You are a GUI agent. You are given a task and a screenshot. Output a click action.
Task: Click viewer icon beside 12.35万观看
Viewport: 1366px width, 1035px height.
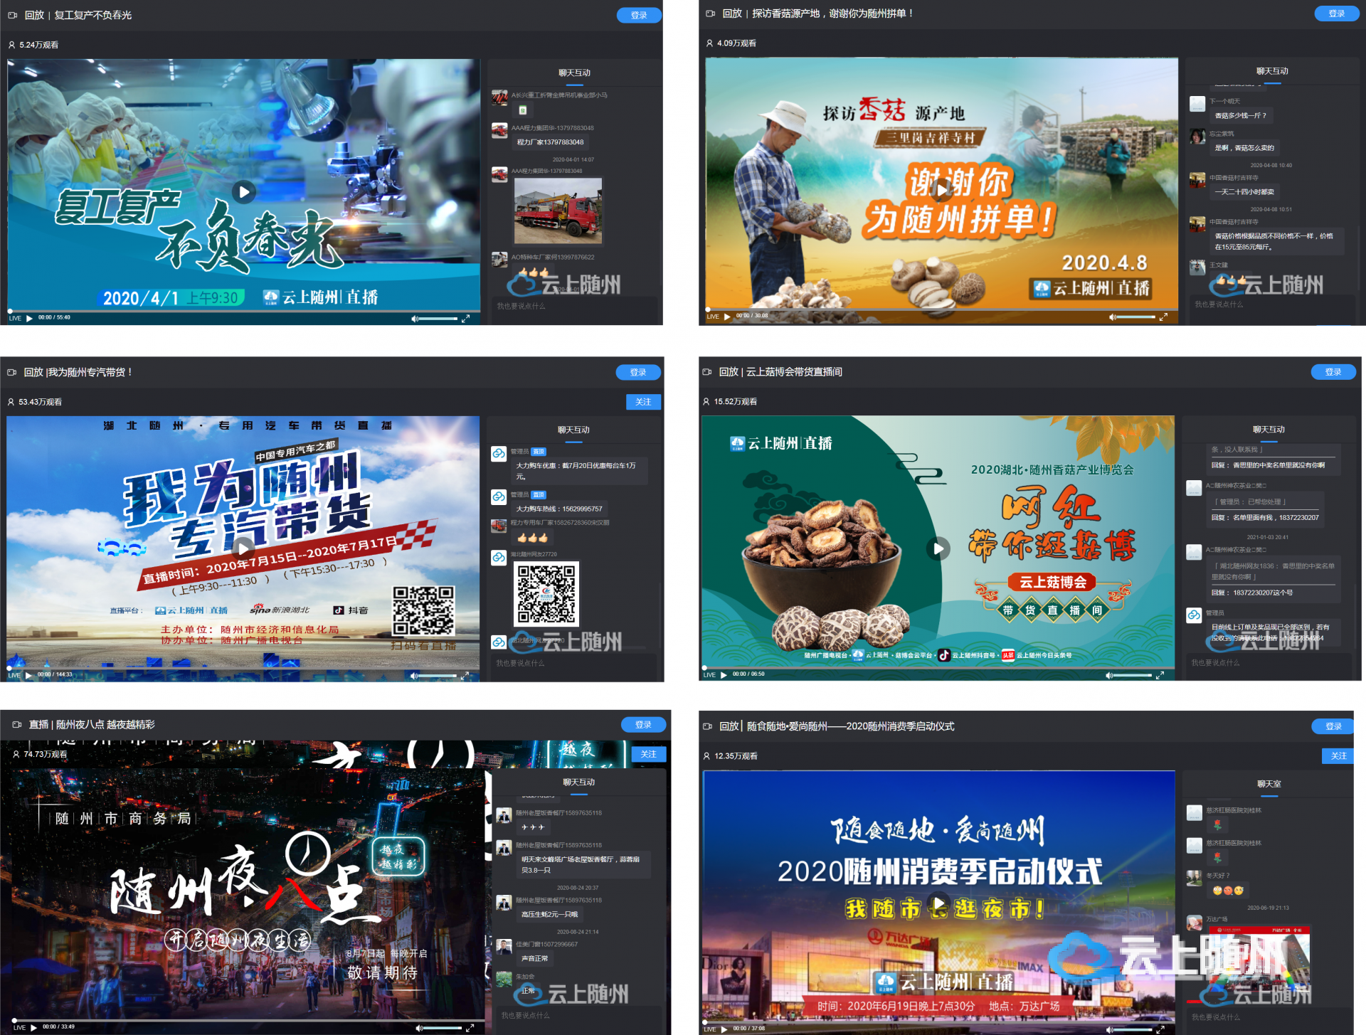pos(706,756)
